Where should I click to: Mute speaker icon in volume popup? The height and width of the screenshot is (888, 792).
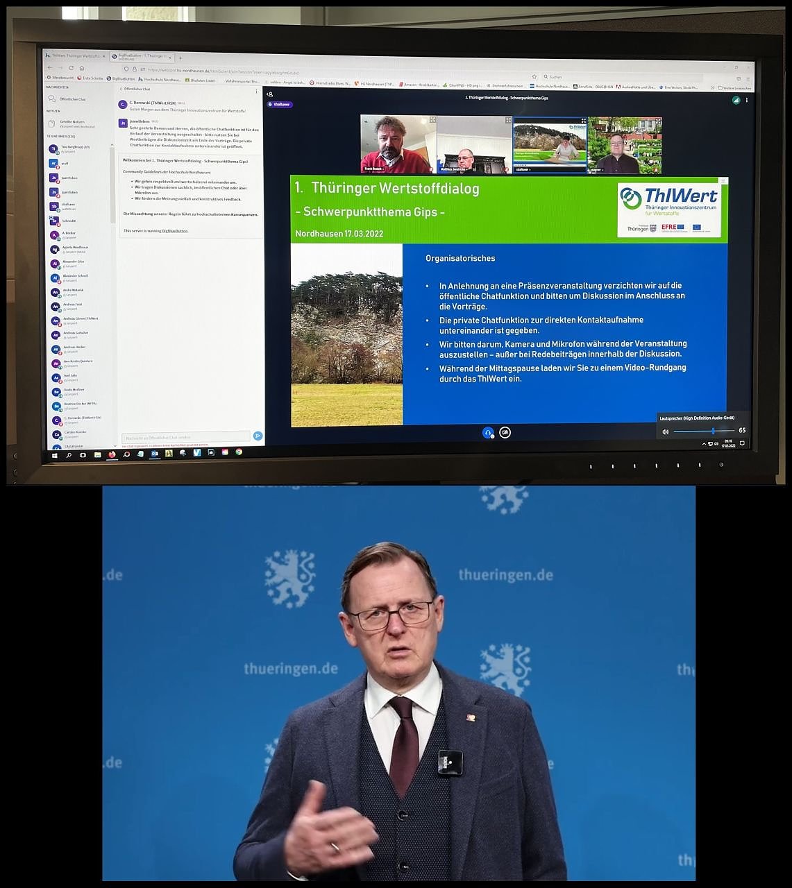coord(666,432)
